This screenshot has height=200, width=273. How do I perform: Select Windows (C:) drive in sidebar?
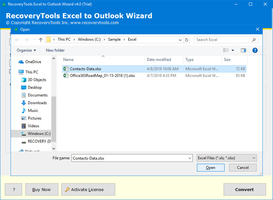pos(31,134)
